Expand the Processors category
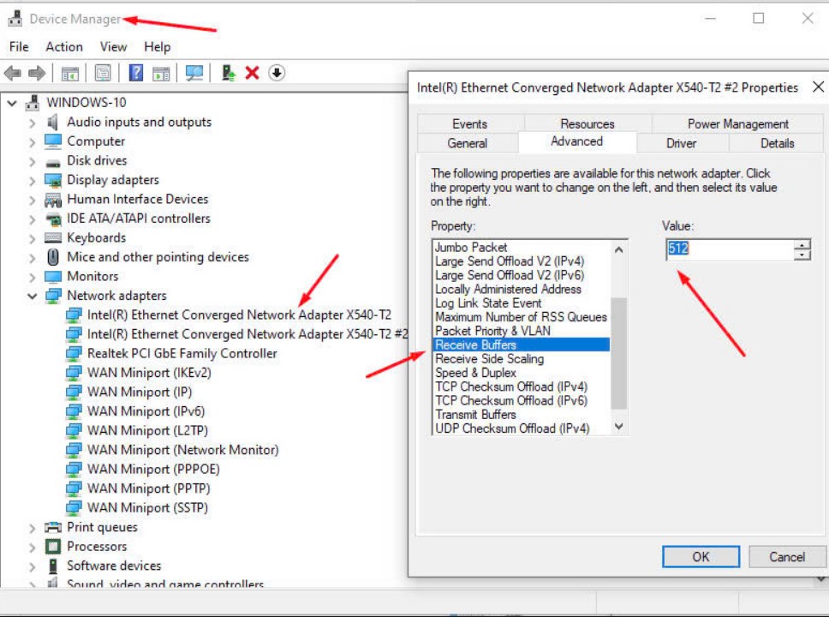 (x=33, y=547)
